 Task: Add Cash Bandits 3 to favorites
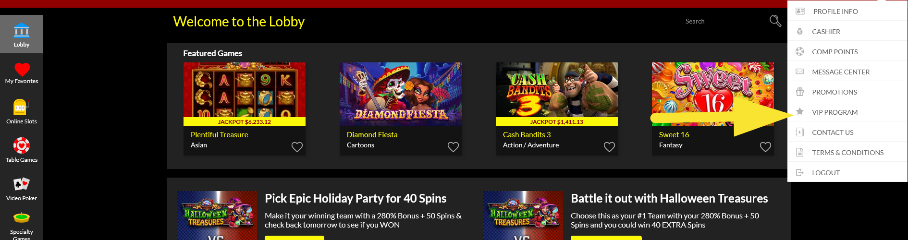[x=609, y=147]
